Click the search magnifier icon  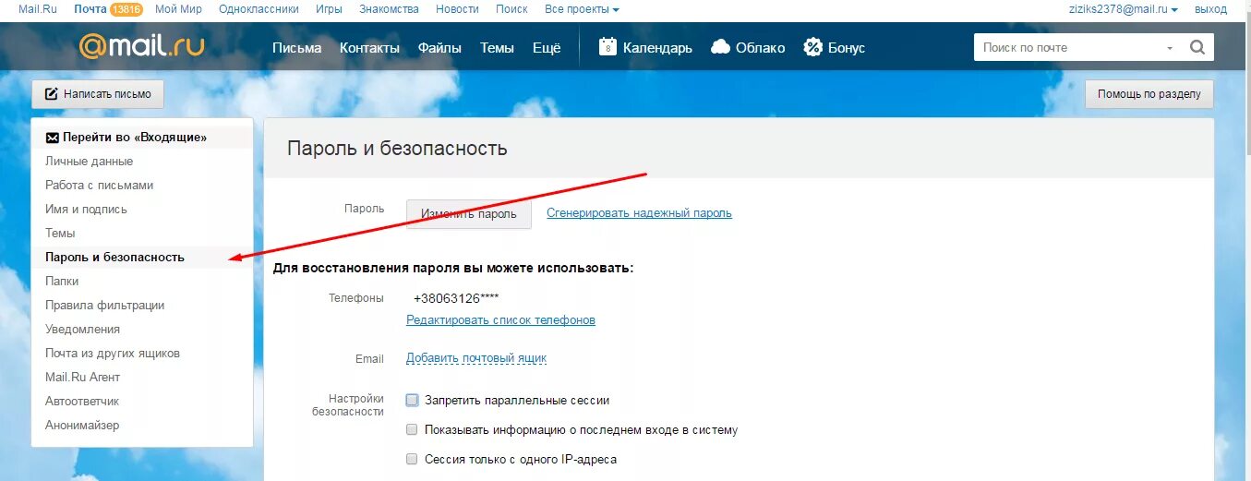pos(1197,47)
